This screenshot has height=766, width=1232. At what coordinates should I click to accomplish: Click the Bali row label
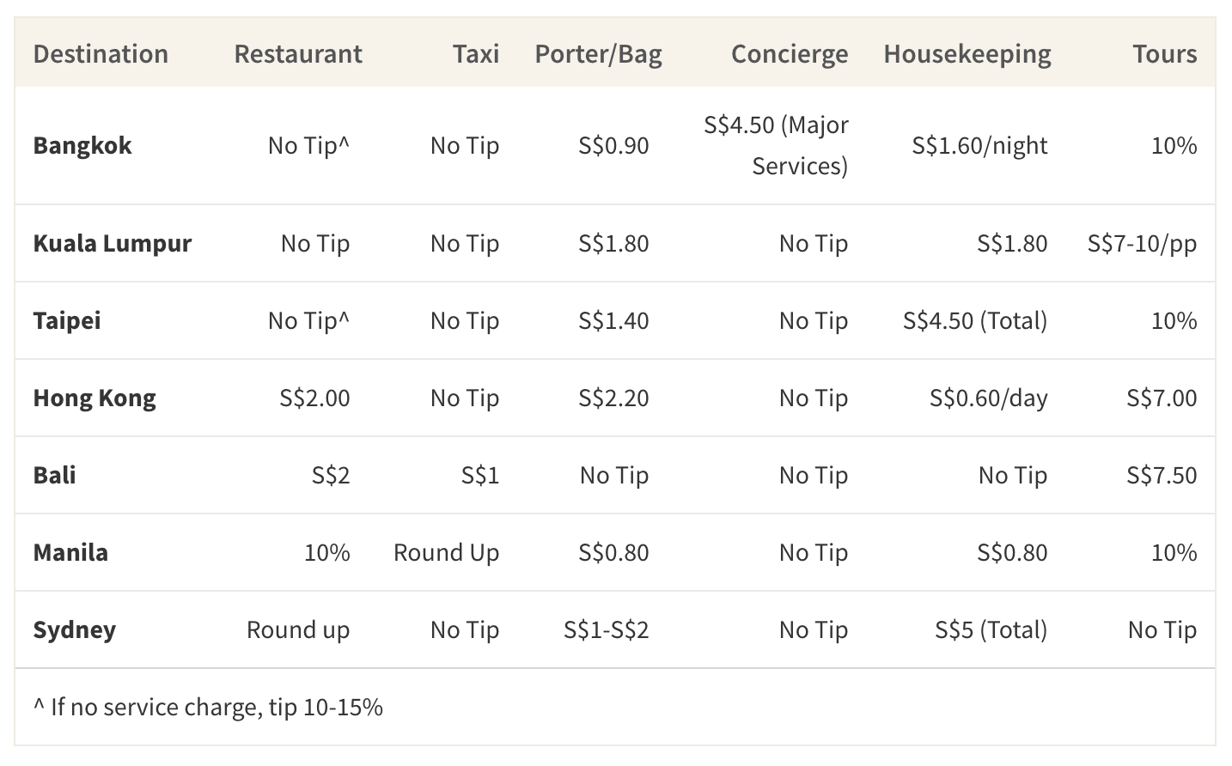tap(54, 475)
